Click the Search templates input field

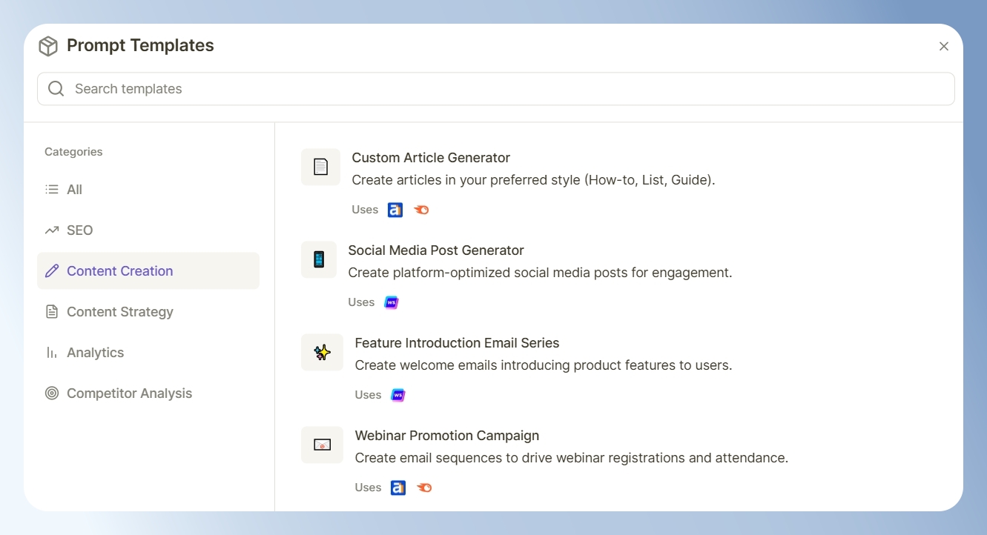pos(495,89)
